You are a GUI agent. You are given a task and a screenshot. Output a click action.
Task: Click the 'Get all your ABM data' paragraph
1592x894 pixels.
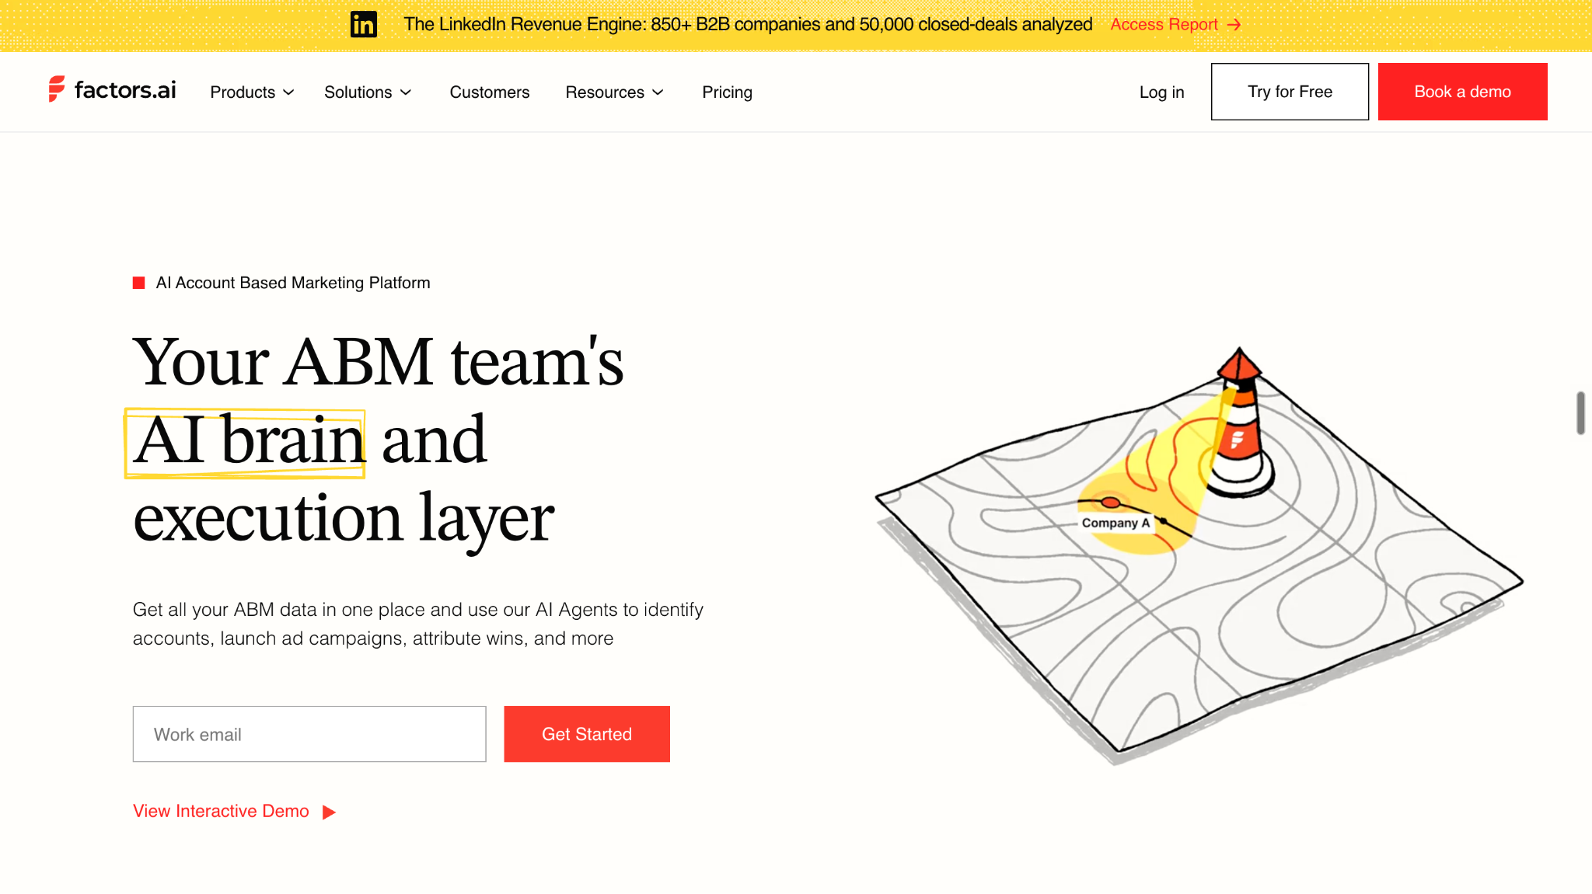418,624
